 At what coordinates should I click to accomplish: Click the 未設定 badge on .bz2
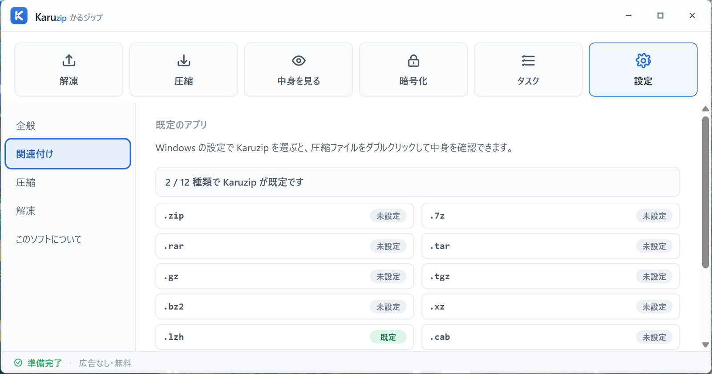click(x=388, y=307)
